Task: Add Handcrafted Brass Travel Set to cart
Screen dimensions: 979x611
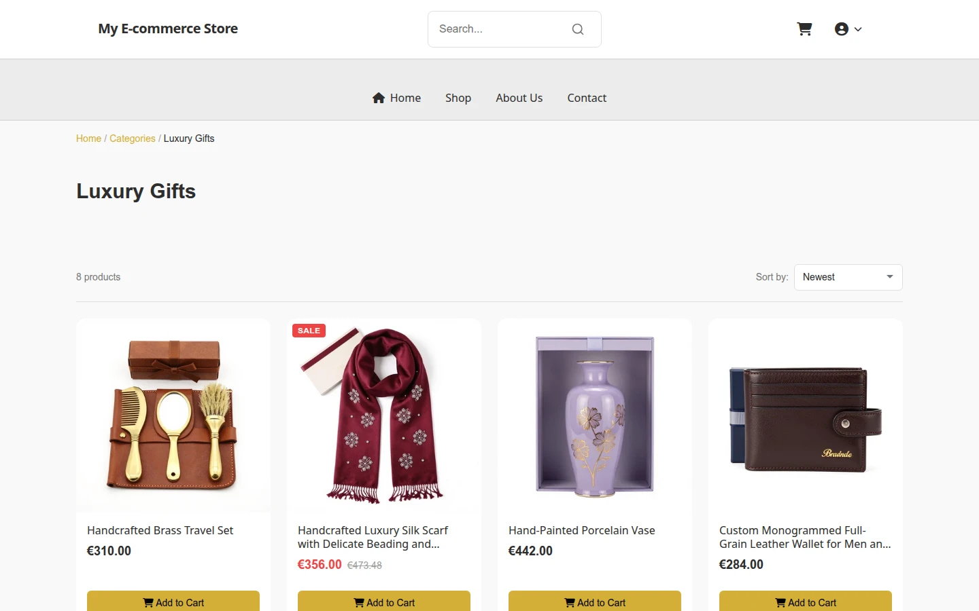Action: click(173, 601)
